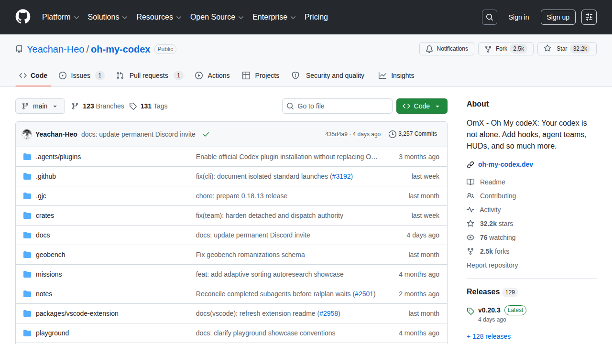Click the Contributing people icon

(x=470, y=196)
